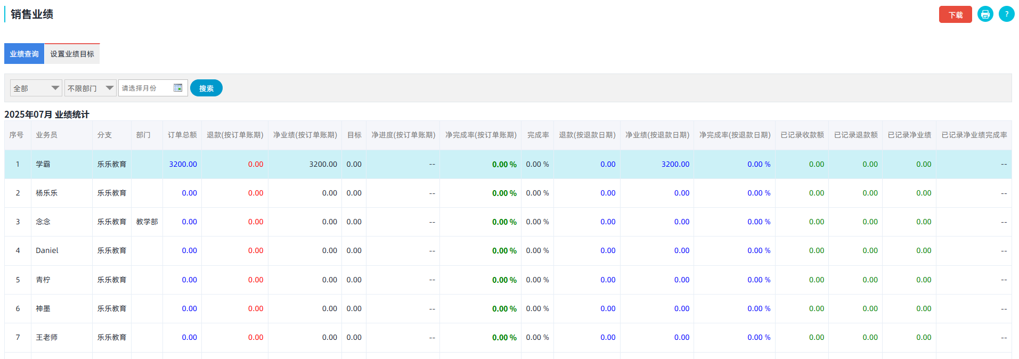Image resolution: width=1019 pixels, height=359 pixels.
Task: Select the salesperson name 神墨
Action: (x=43, y=308)
